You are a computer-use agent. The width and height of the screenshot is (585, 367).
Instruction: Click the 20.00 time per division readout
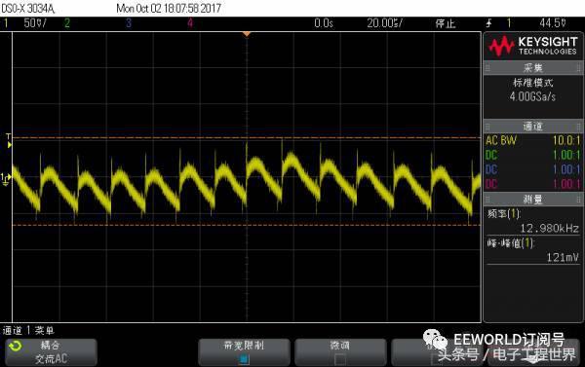(384, 23)
